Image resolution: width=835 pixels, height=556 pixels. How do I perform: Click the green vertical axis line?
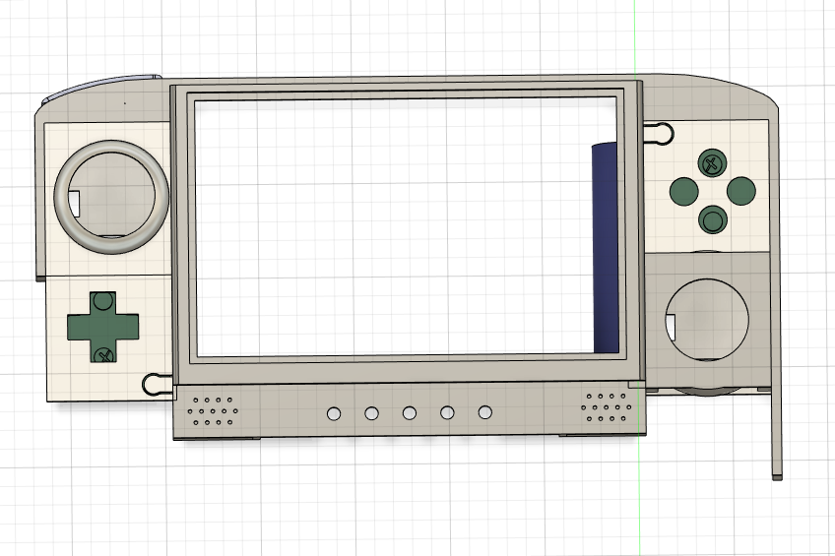click(x=636, y=37)
